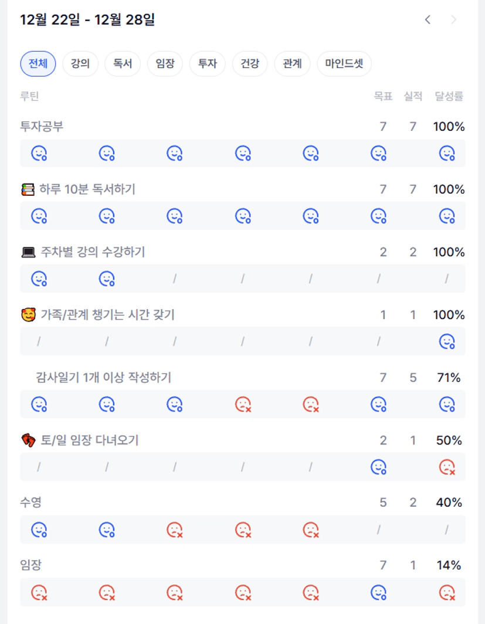The image size is (485, 624).
Task: Click the 달성률 column header
Action: [x=449, y=97]
